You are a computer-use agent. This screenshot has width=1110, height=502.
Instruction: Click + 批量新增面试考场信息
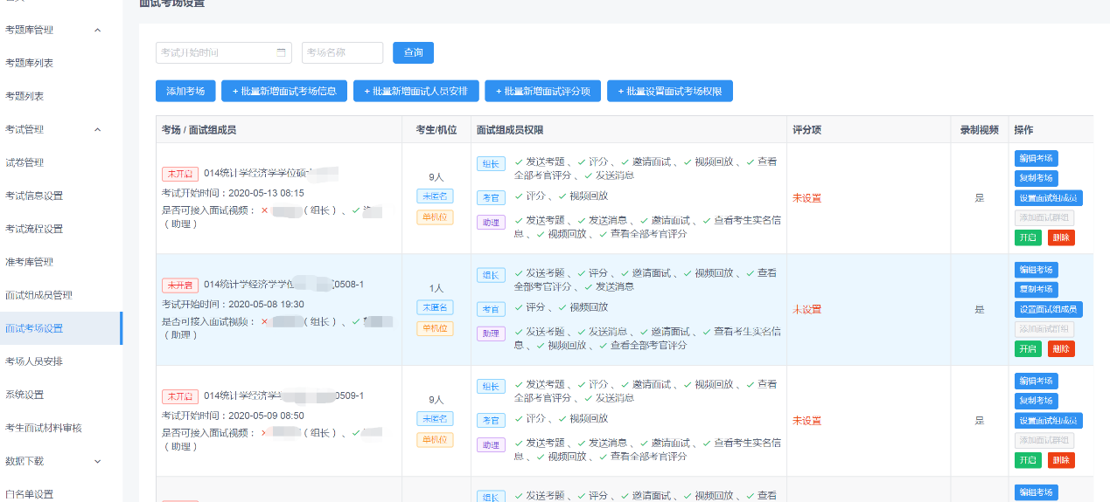pyautogui.click(x=284, y=91)
